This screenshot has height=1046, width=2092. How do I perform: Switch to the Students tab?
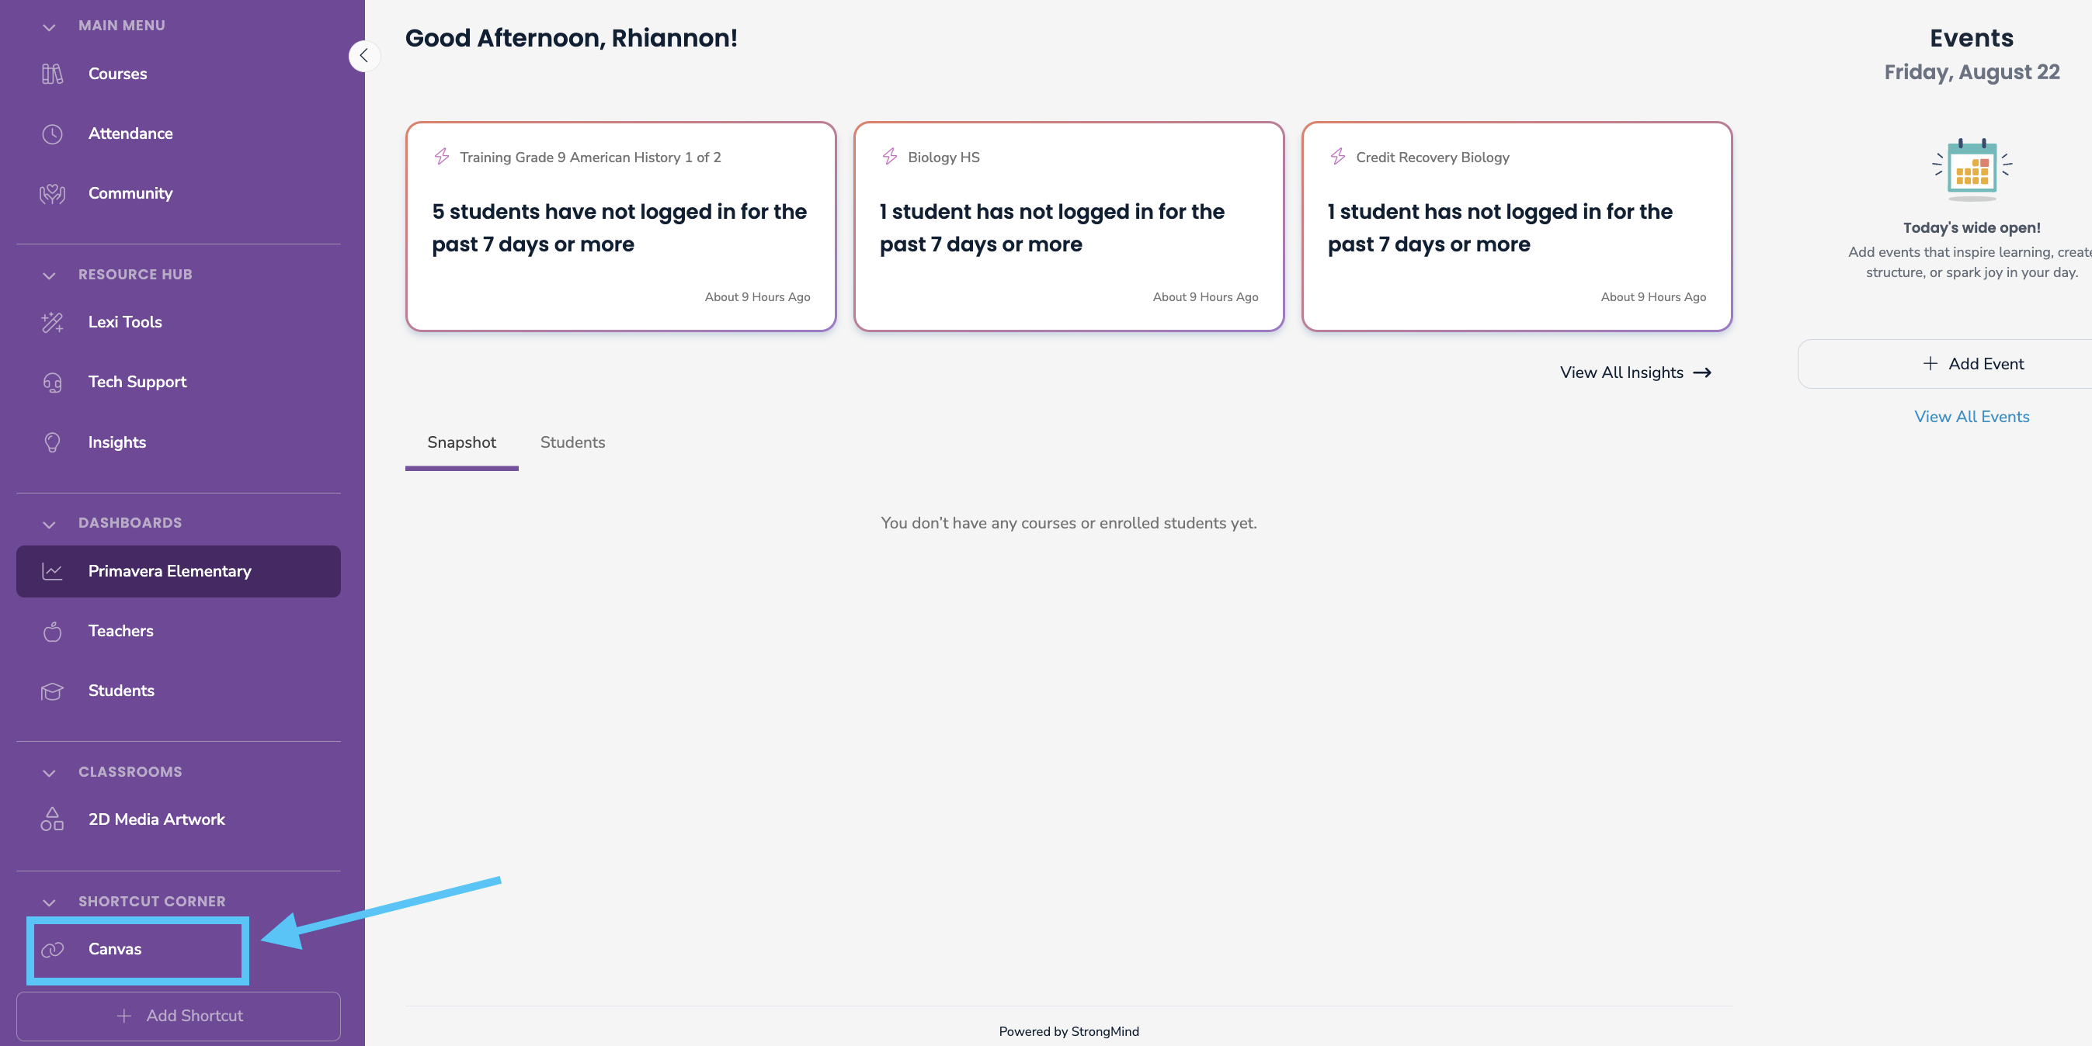pos(572,442)
